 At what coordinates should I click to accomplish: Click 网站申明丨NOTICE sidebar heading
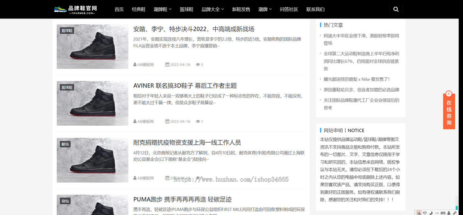point(344,130)
